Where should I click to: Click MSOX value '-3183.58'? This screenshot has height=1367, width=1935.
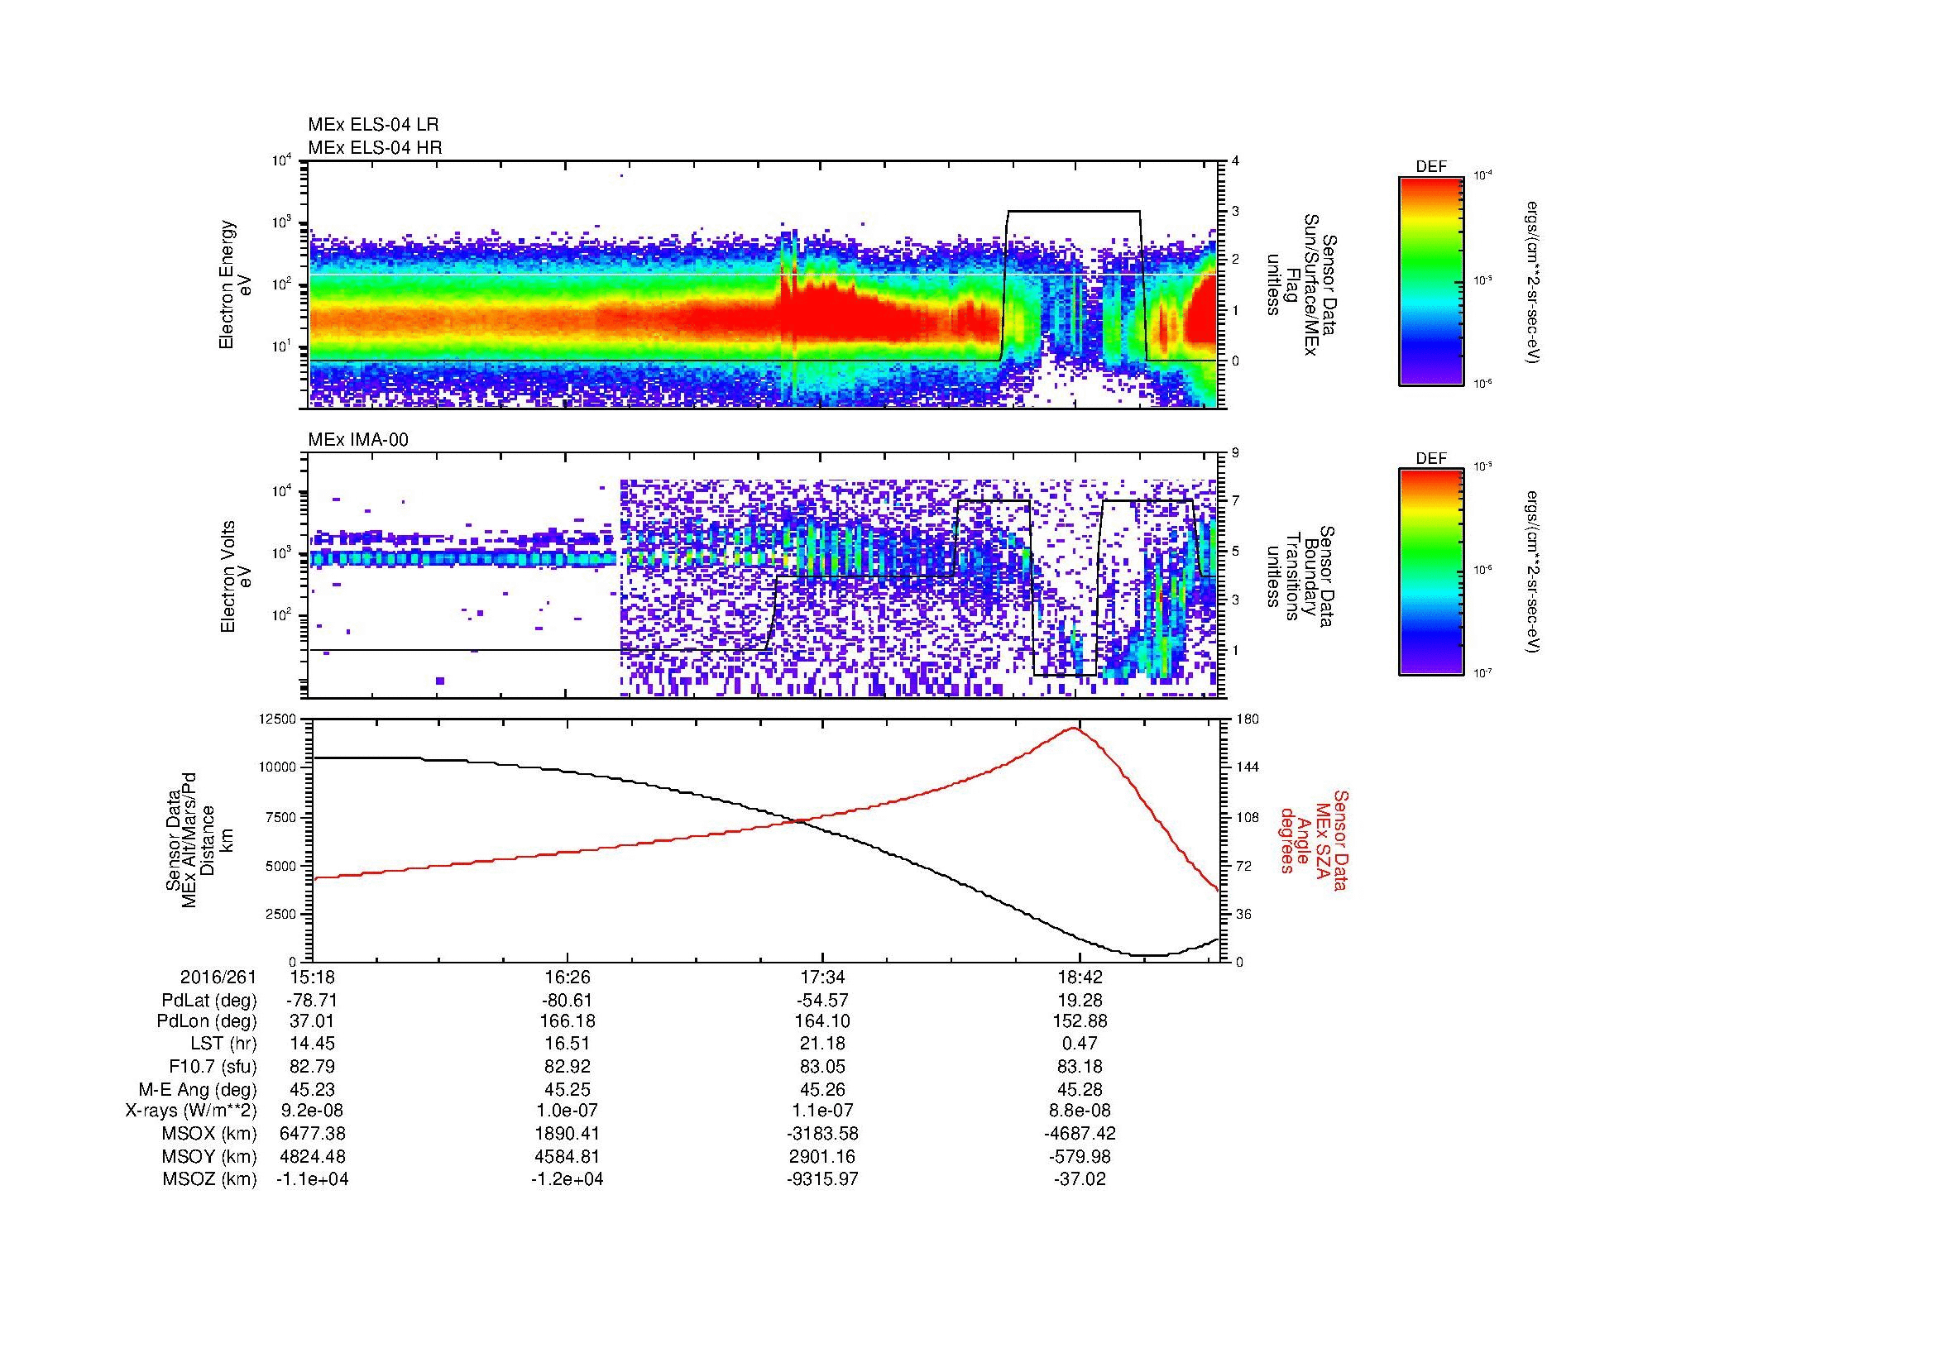(x=823, y=1134)
